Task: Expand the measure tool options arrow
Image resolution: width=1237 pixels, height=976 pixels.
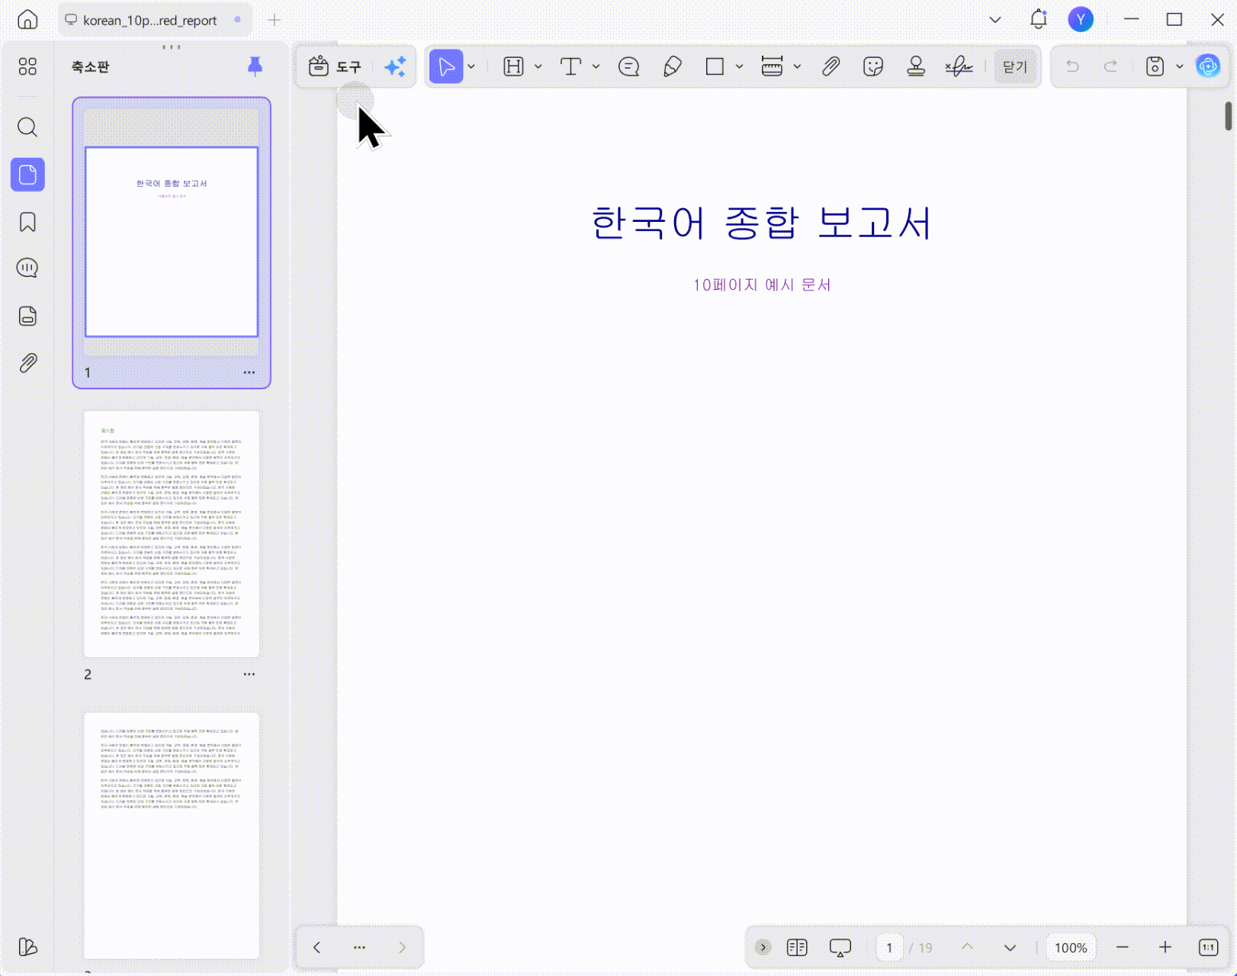Action: point(797,67)
